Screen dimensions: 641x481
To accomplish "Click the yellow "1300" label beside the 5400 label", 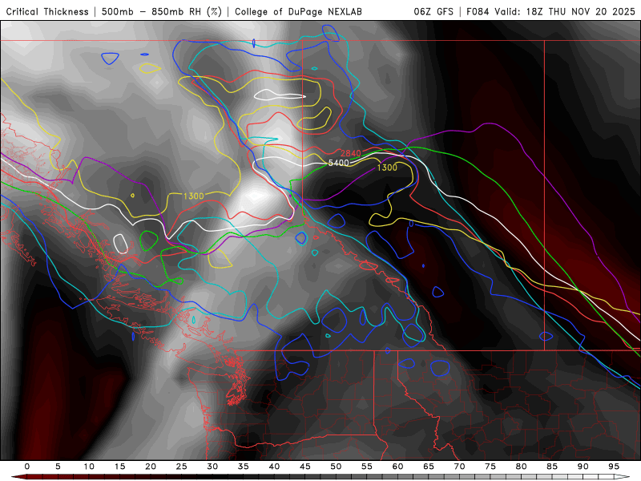I will (x=387, y=168).
